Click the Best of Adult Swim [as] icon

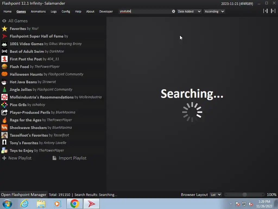pos(4,51)
